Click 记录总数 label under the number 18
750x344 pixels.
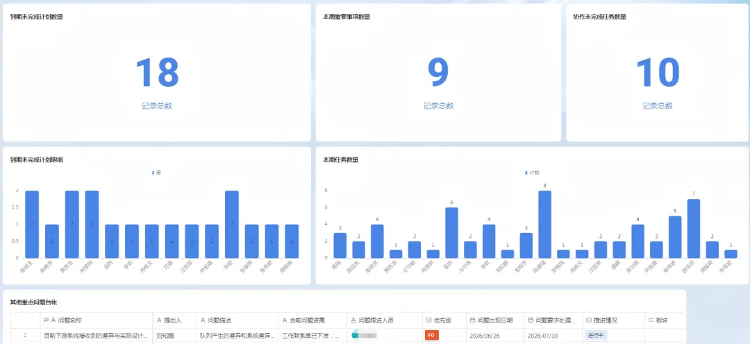coord(157,106)
